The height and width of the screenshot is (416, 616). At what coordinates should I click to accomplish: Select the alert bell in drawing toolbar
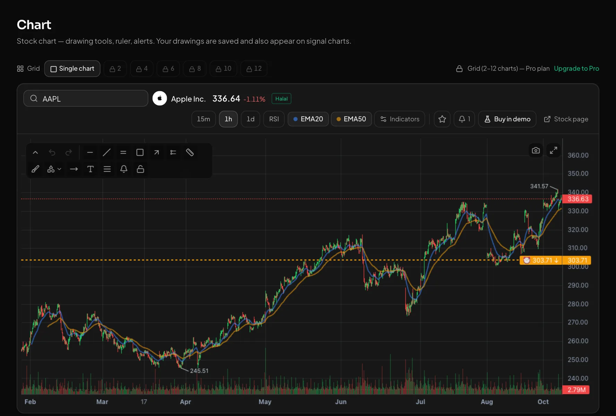pos(124,169)
